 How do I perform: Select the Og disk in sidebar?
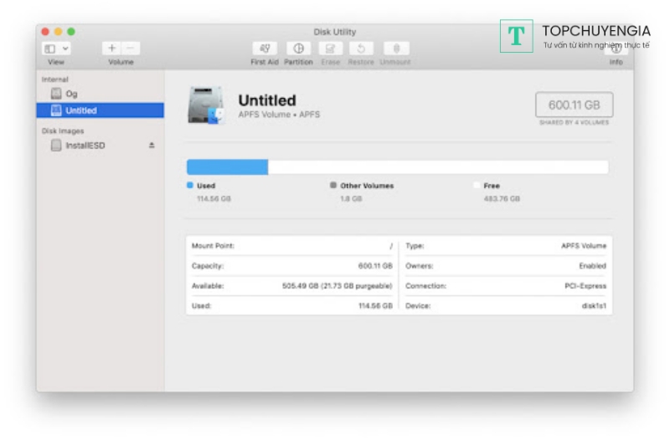coord(70,94)
